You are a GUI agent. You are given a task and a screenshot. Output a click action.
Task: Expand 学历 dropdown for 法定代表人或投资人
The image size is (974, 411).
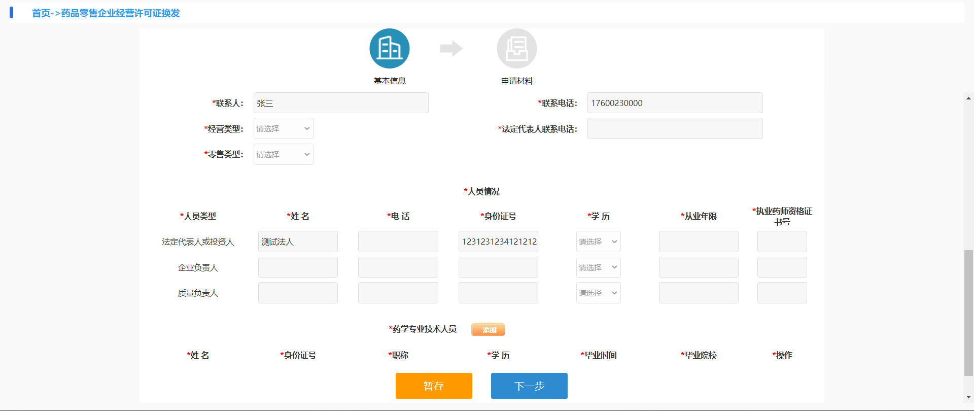(x=598, y=242)
